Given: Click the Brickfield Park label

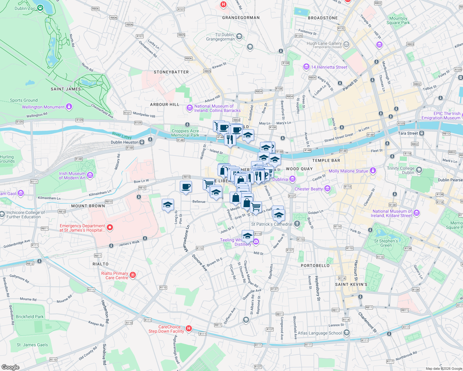Looking at the screenshot, I should pos(30,317).
